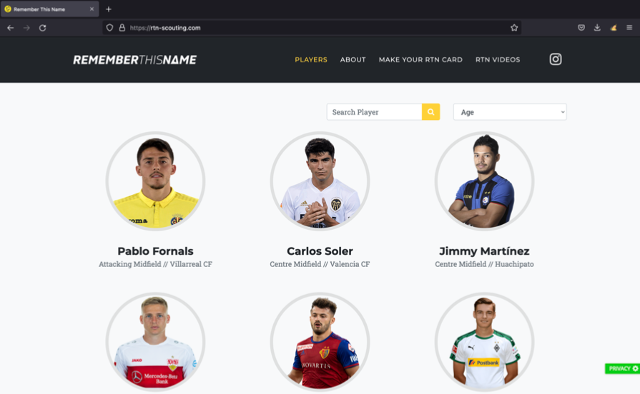The width and height of the screenshot is (640, 394).
Task: Bookmark page with star icon
Action: [514, 28]
